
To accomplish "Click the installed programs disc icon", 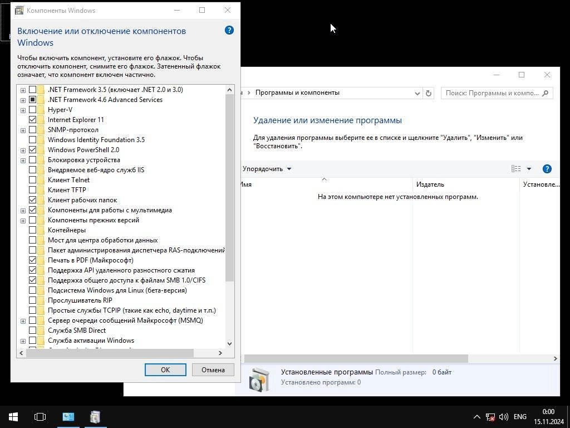I will [259, 380].
